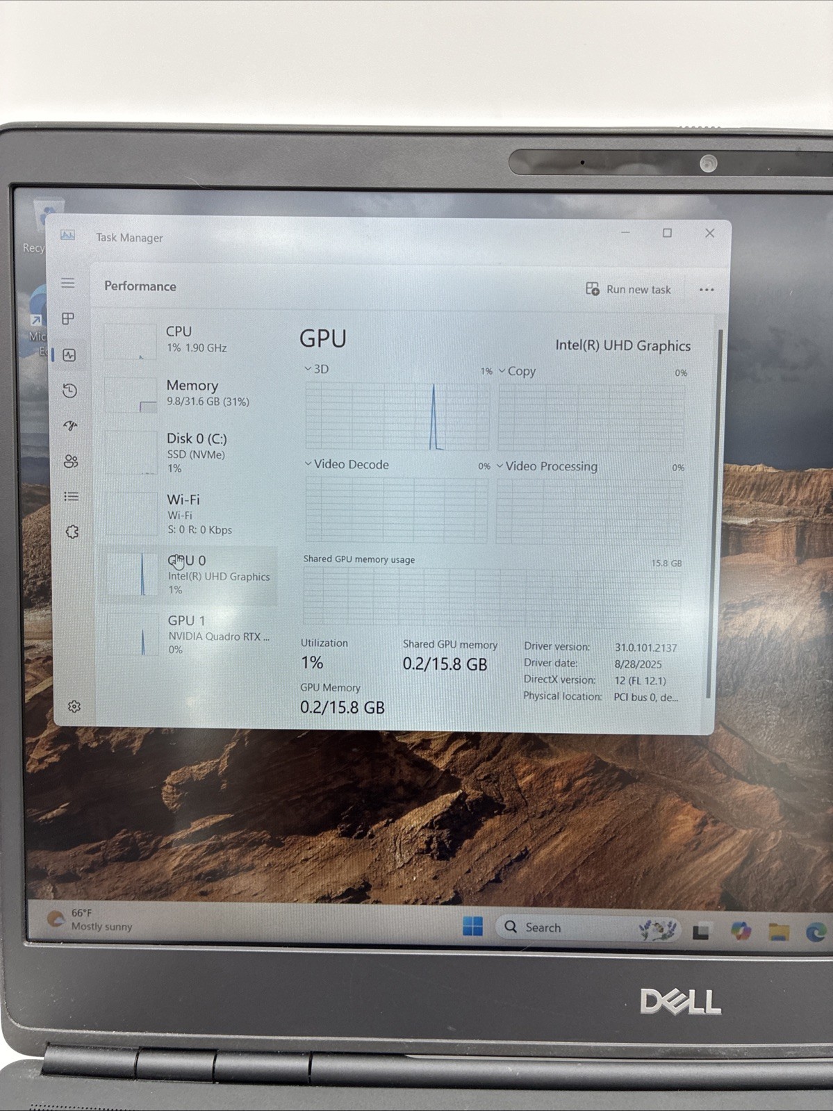Image resolution: width=833 pixels, height=1111 pixels.
Task: Click the CPU mini graph thumbnail
Action: (130, 341)
